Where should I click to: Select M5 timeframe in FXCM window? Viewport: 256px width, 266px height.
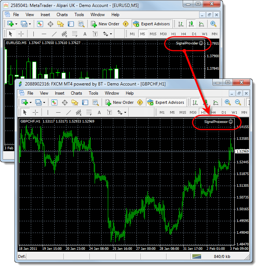coord(172,112)
